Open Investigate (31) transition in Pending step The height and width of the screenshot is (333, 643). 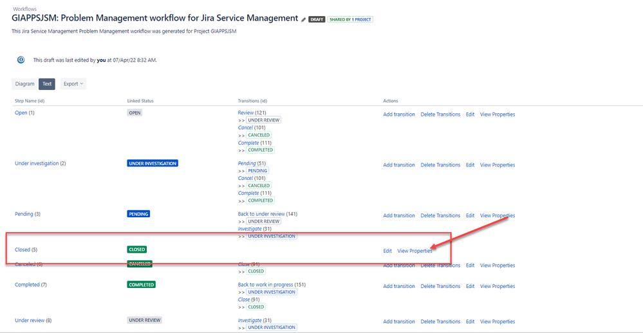pos(249,229)
